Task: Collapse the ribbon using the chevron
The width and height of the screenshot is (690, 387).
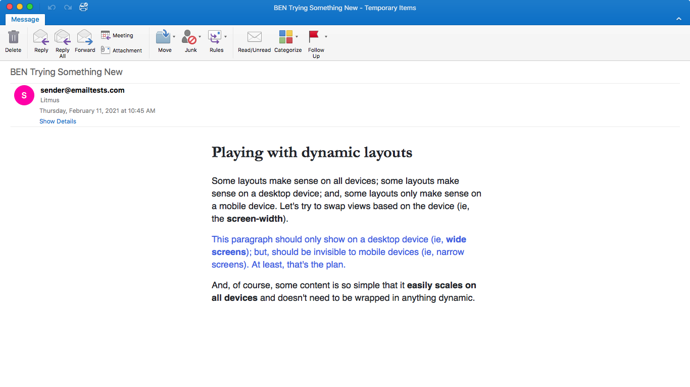Action: pyautogui.click(x=679, y=19)
